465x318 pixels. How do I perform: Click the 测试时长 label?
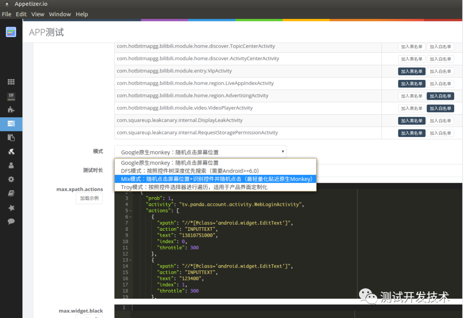click(x=93, y=170)
